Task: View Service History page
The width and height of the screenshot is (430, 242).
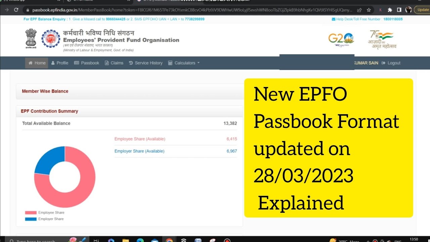Action: coord(146,63)
